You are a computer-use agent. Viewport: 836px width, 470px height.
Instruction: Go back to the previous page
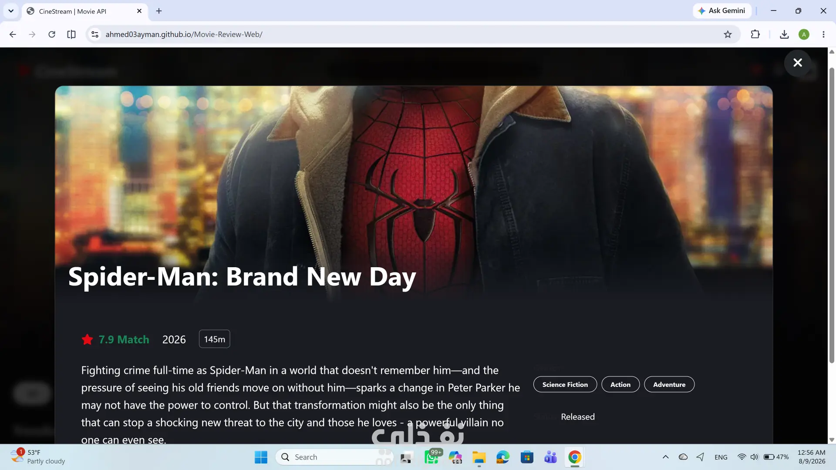point(13,34)
